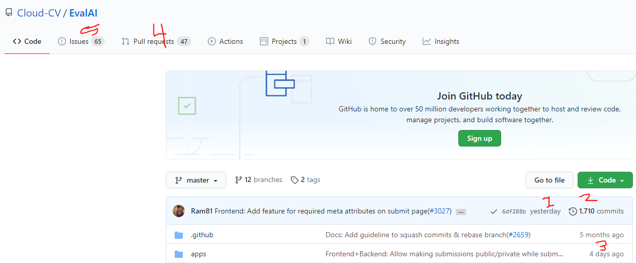Open the Cloud-CV organization link
636x263 pixels.
39,13
